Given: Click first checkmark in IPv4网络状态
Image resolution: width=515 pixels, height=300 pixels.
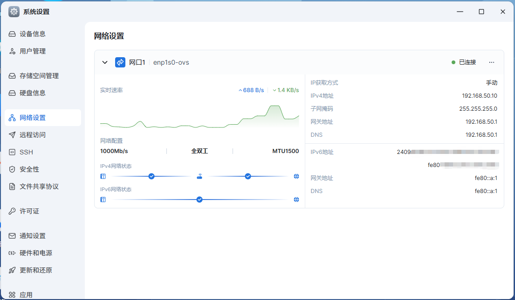Looking at the screenshot, I should [151, 176].
